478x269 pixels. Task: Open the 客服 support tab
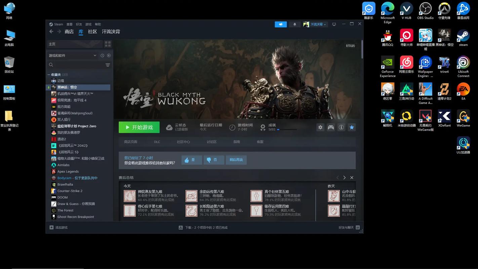(x=260, y=142)
